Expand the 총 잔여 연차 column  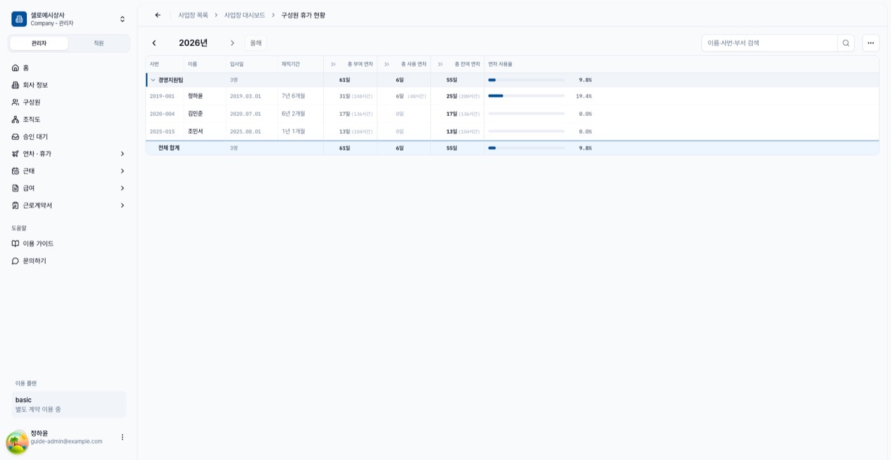(440, 64)
